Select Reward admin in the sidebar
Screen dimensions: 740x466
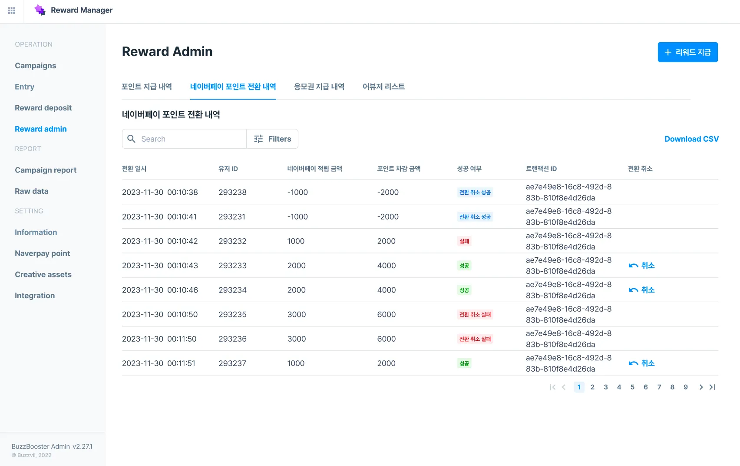tap(41, 129)
